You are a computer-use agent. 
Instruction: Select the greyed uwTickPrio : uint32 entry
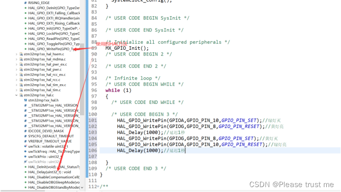point(44,162)
